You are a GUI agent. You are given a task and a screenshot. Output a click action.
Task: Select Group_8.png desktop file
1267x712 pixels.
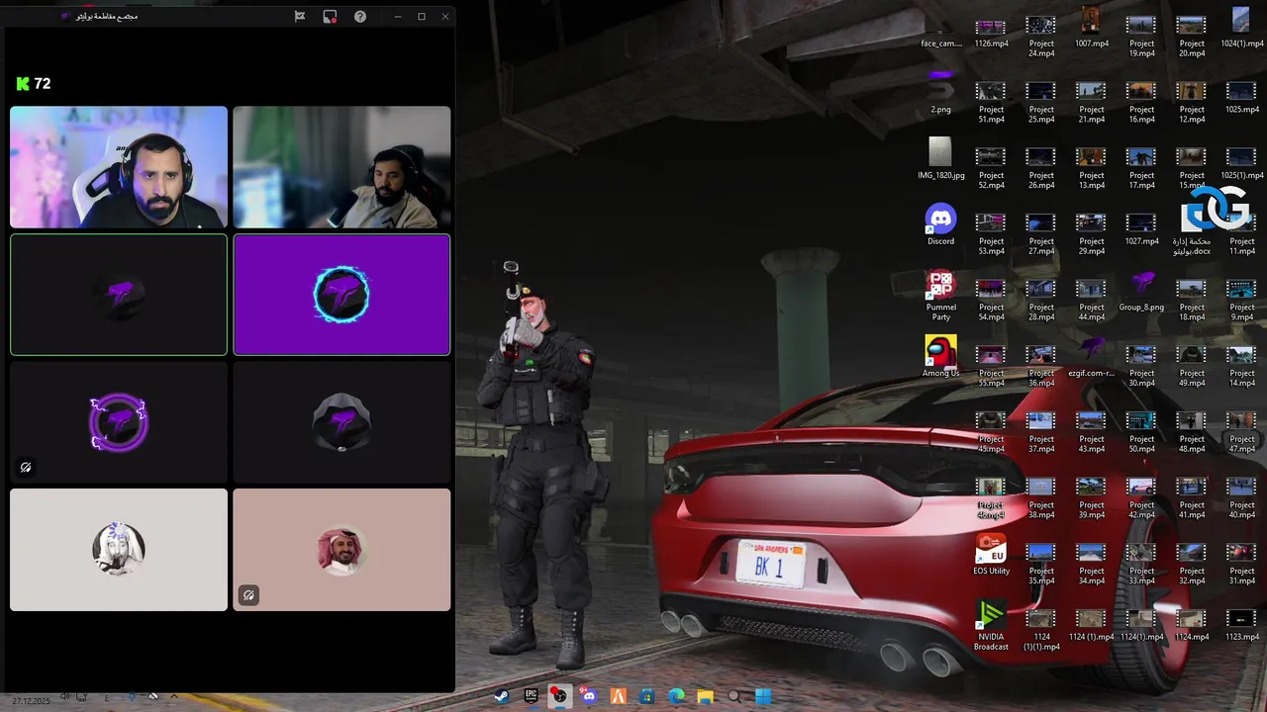click(1141, 291)
